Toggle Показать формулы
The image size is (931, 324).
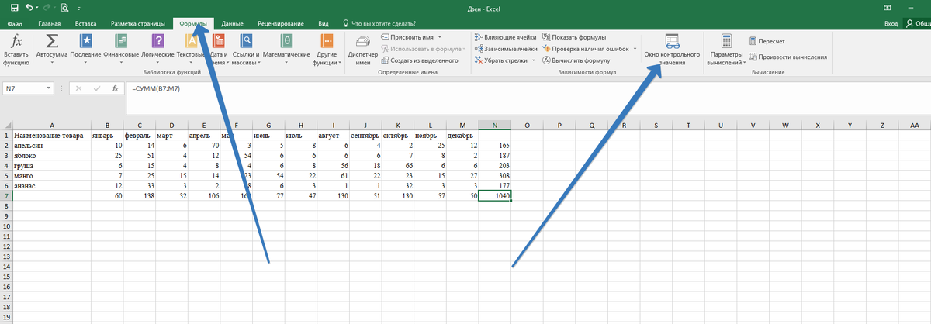point(575,37)
